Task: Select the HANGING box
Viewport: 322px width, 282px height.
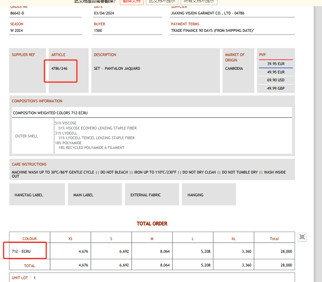Action: tap(209, 195)
